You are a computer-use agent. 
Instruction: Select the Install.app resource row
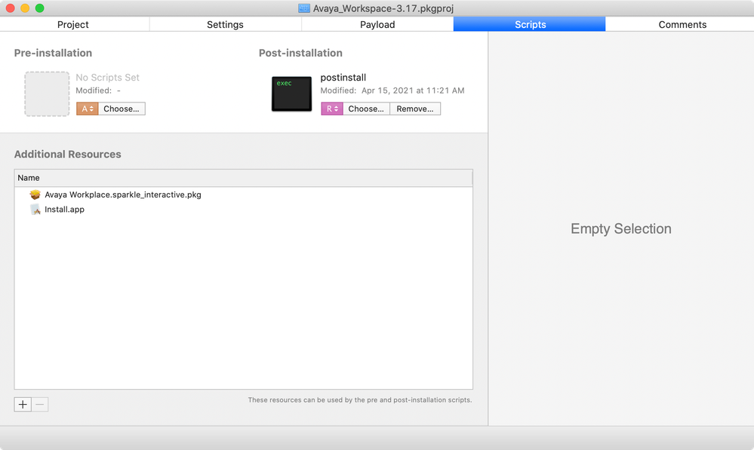[243, 210]
